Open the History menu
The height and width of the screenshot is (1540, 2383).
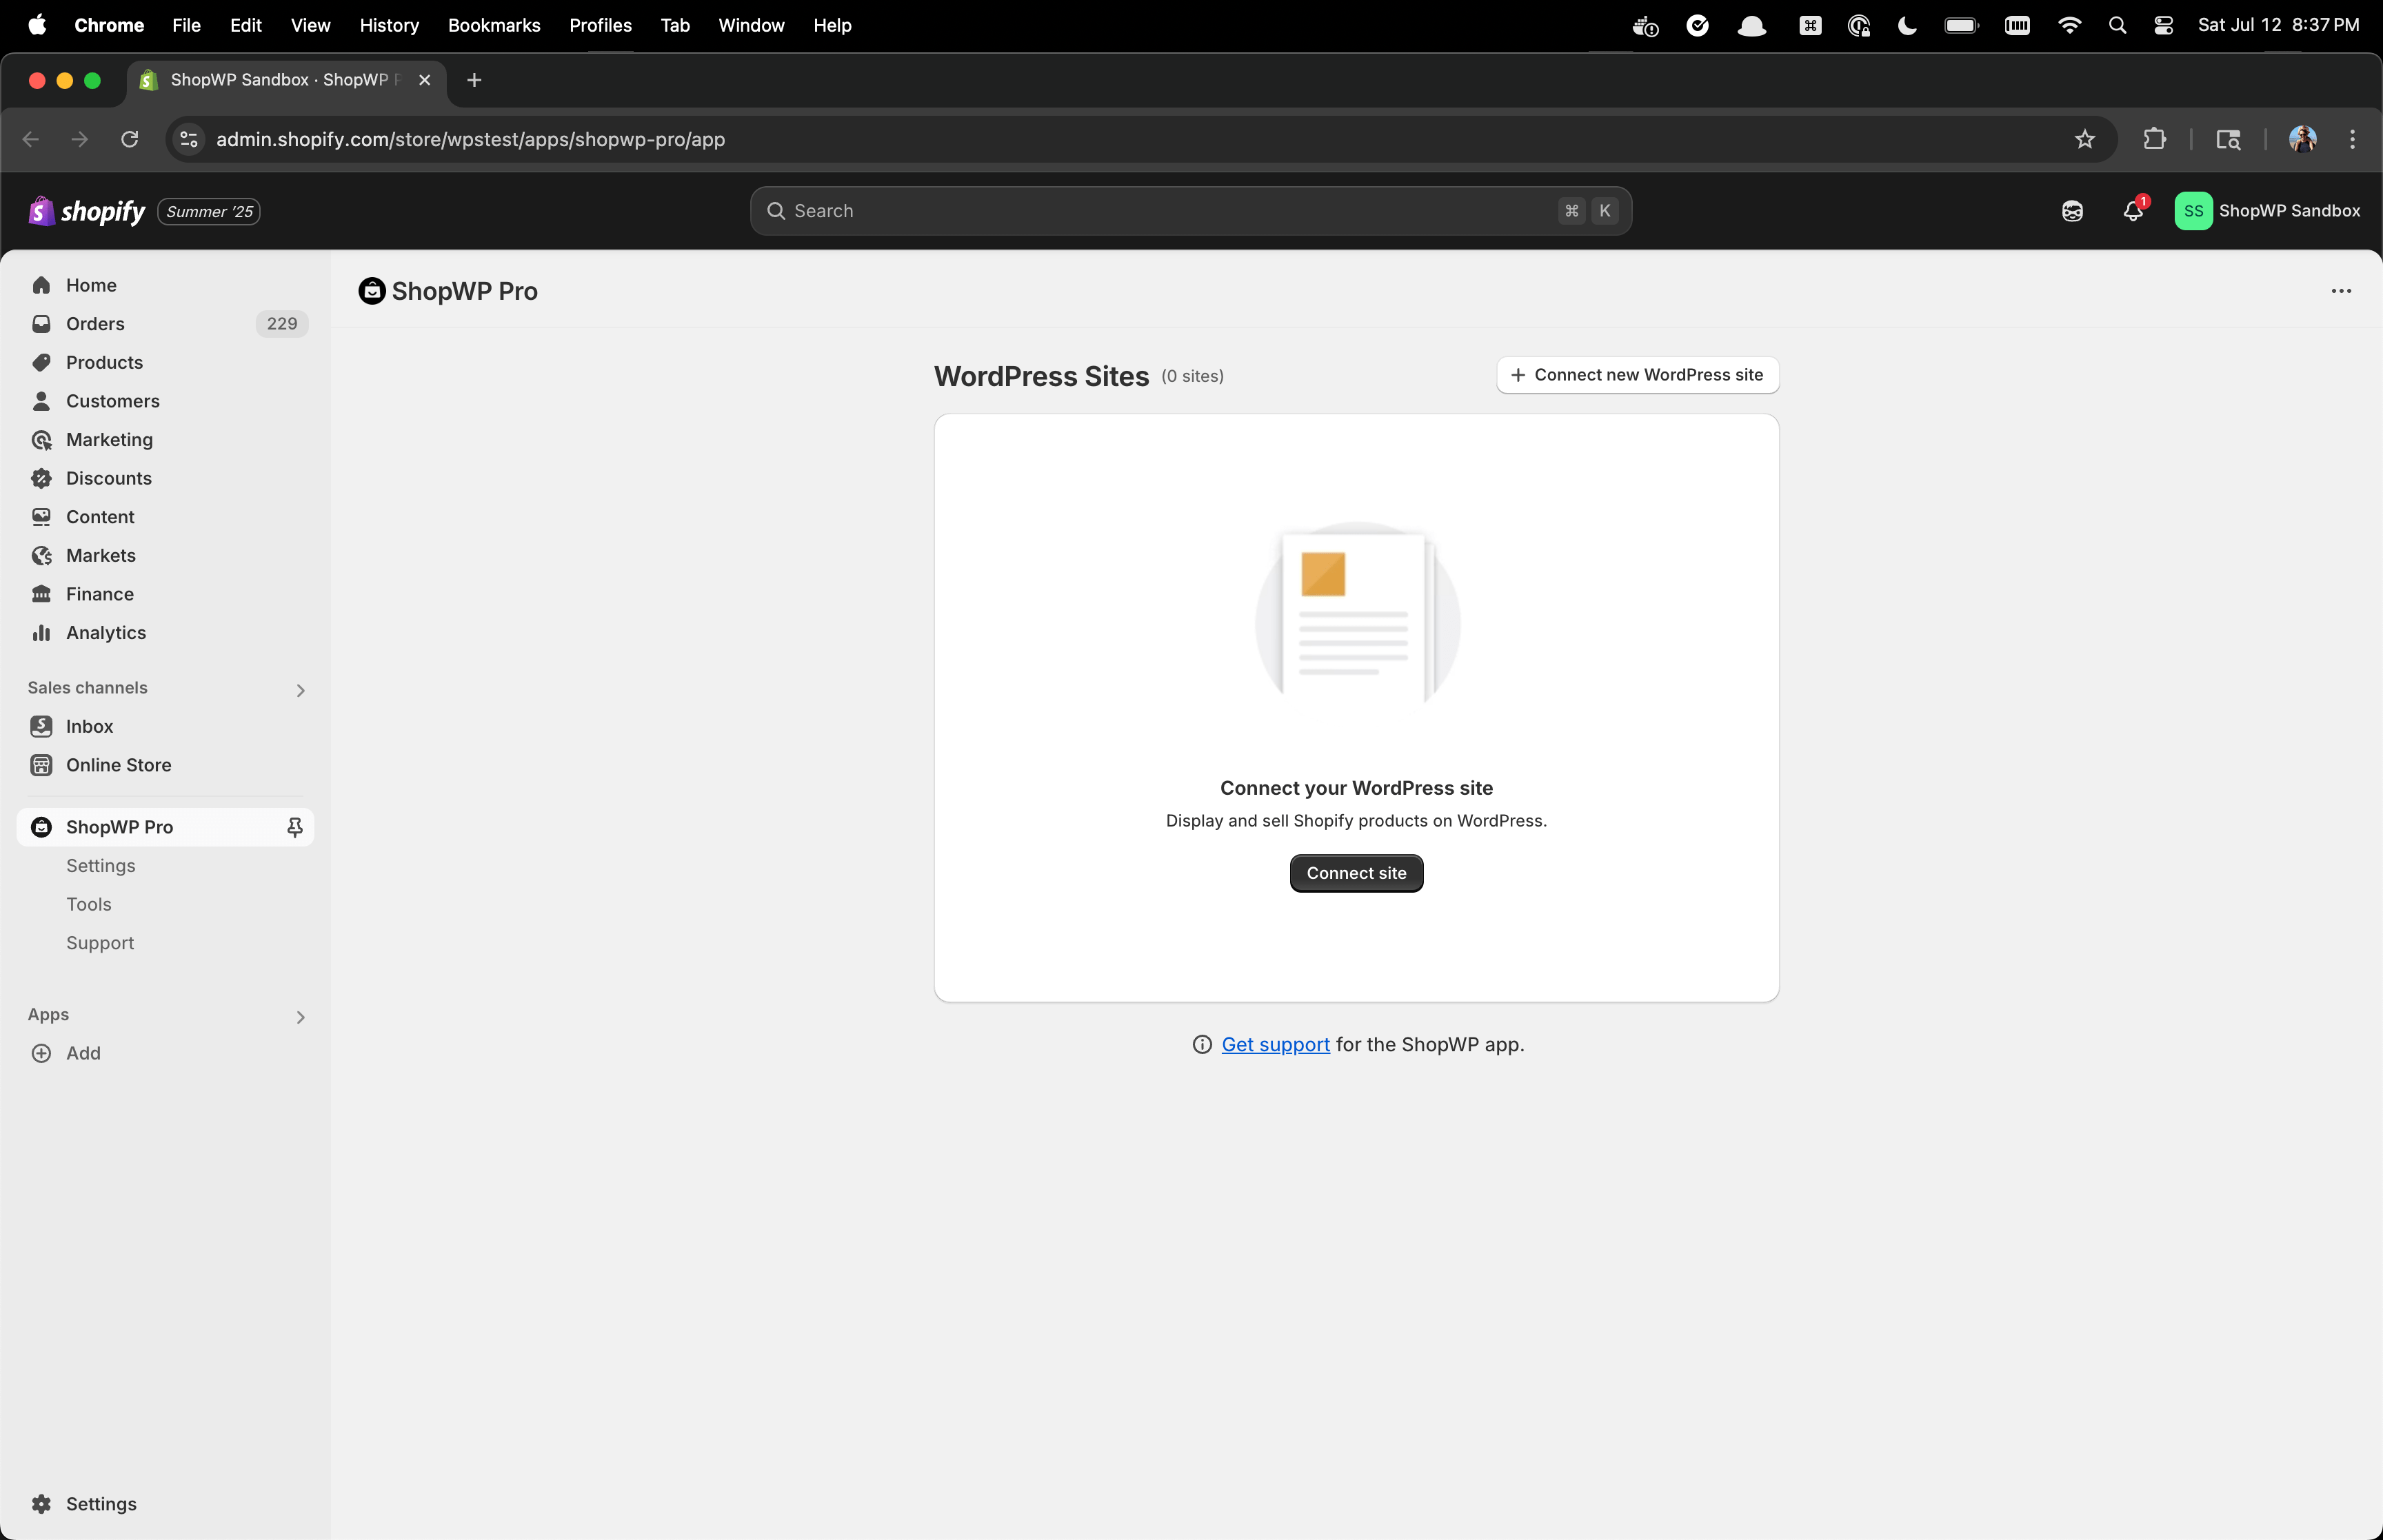[x=389, y=25]
